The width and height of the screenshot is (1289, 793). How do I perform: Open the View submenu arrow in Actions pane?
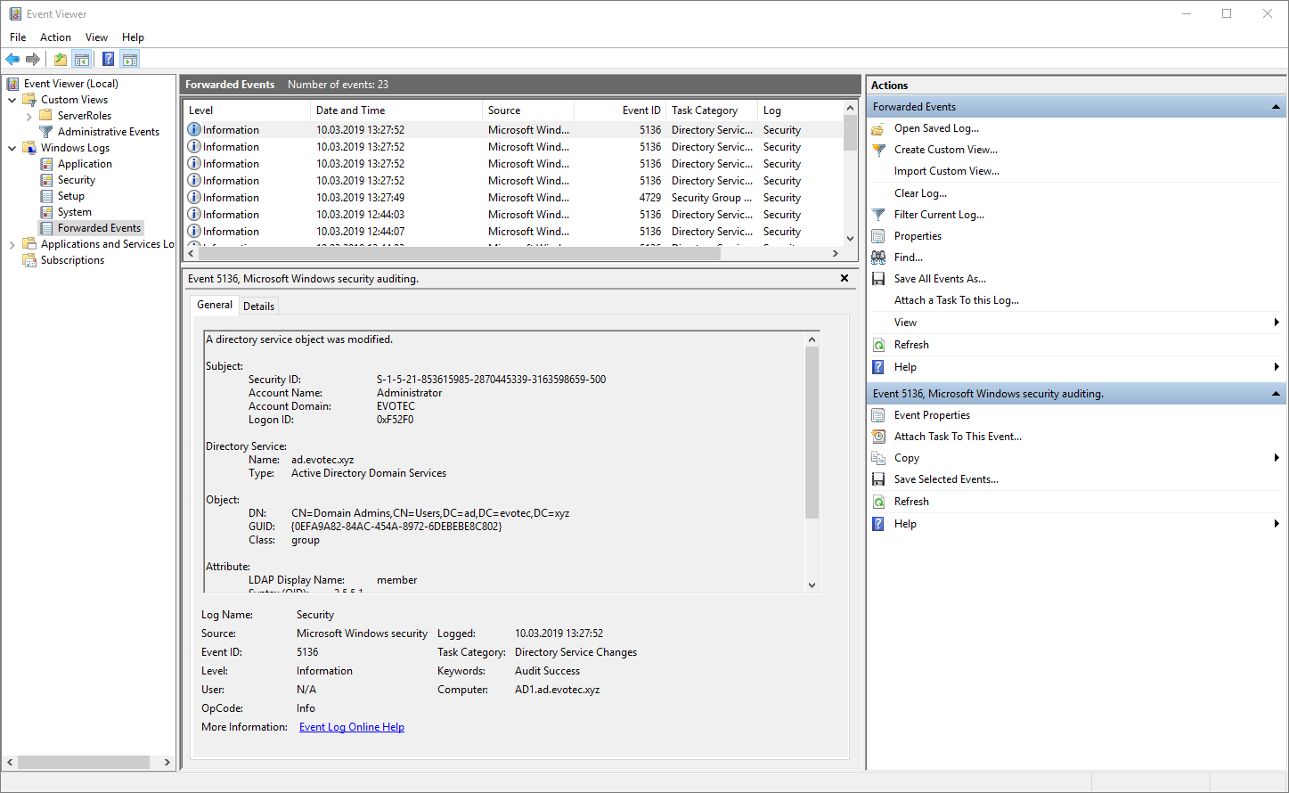pyautogui.click(x=1276, y=322)
